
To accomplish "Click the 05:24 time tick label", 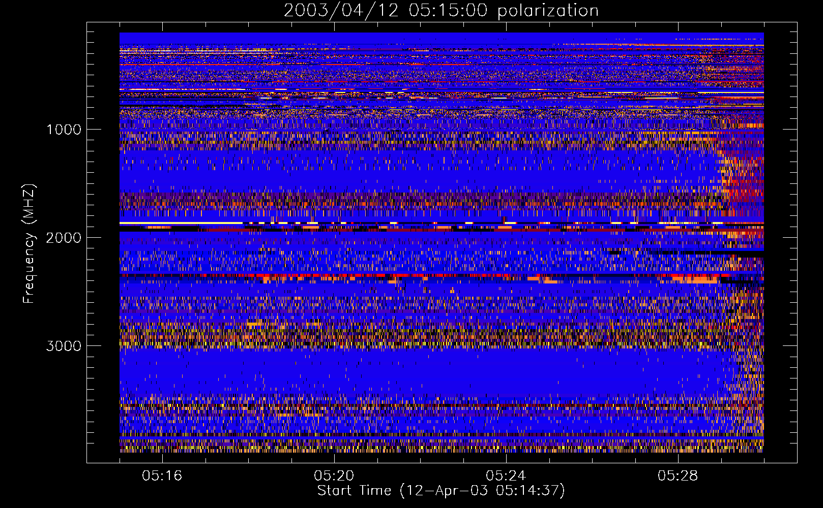I will point(506,476).
